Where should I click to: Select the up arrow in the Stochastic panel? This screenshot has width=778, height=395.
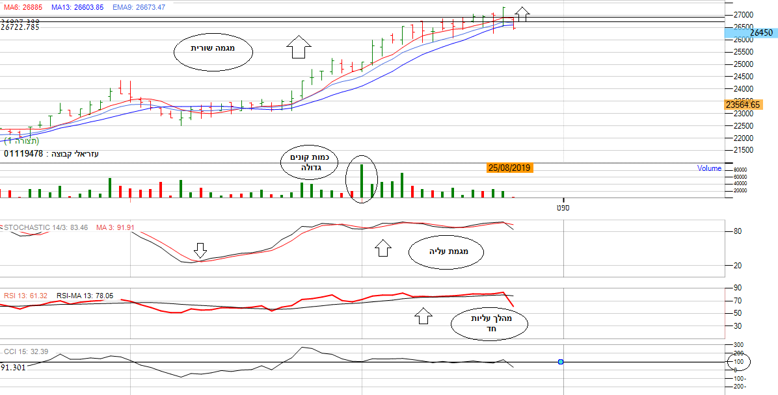(x=383, y=248)
